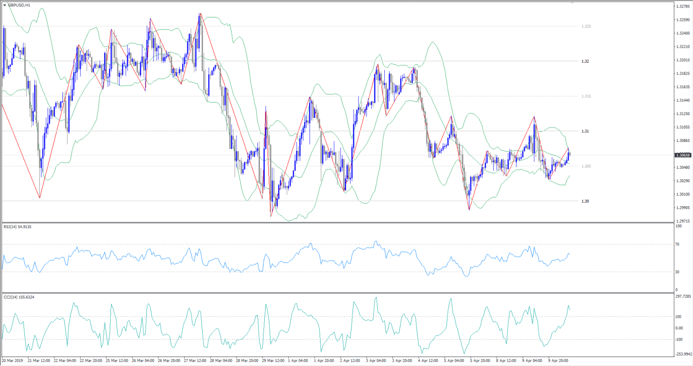Click the 1.305 level label
Image resolution: width=693 pixels, height=366 pixels.
[586, 166]
